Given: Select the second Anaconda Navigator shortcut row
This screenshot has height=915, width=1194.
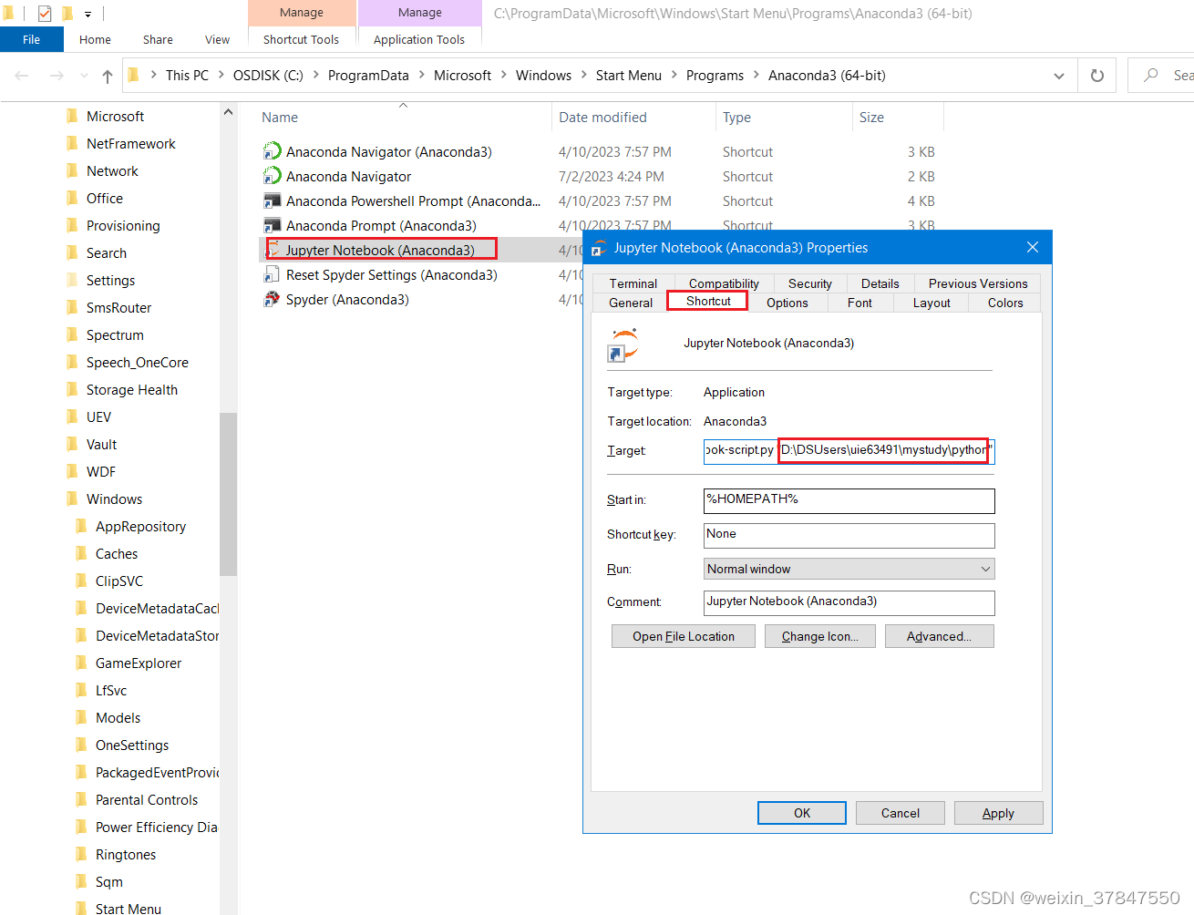Looking at the screenshot, I should point(602,176).
